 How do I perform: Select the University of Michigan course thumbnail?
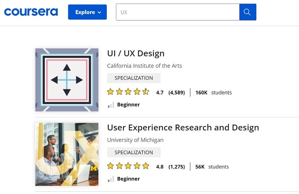click(67, 154)
